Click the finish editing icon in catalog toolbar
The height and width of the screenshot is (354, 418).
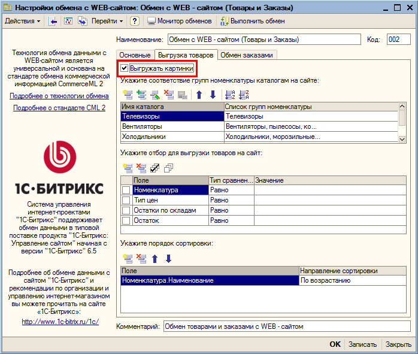183,95
